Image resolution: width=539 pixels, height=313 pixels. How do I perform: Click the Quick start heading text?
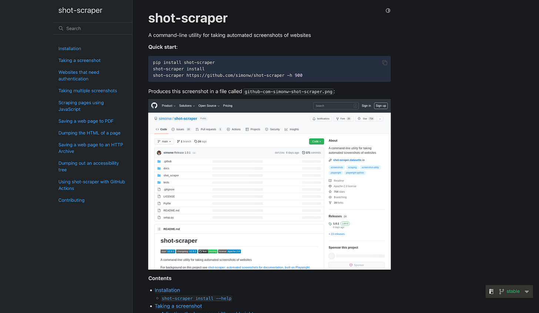coord(163,47)
